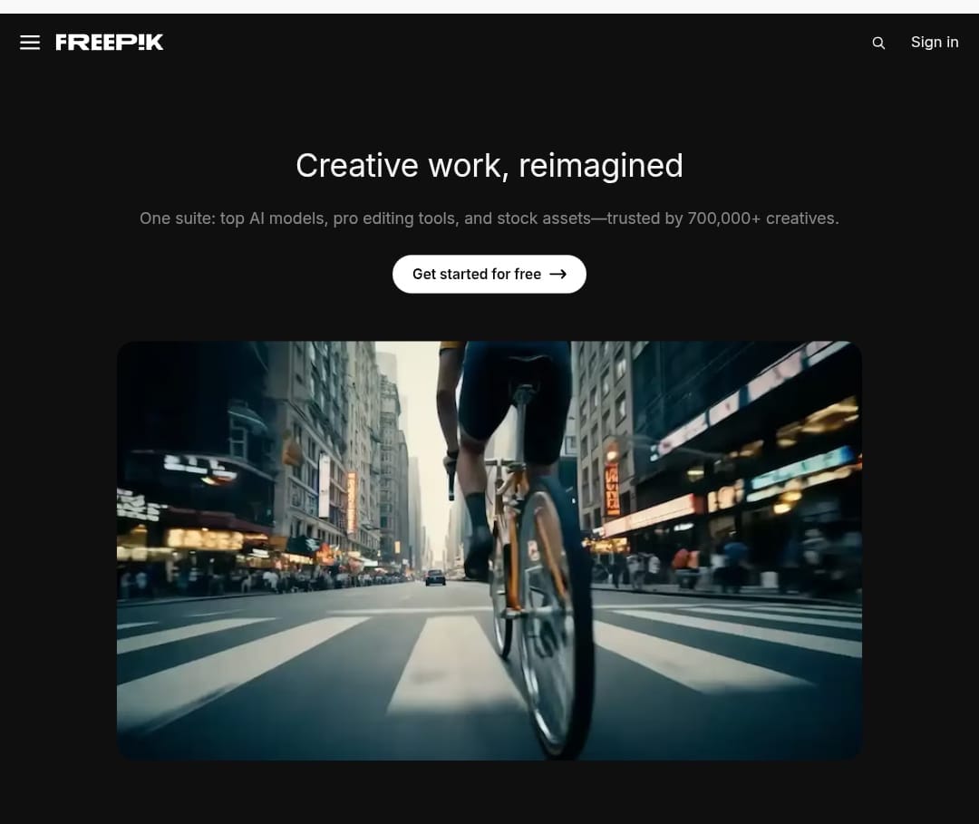This screenshot has width=979, height=824.
Task: Click the Freepik logo
Action: point(110,43)
